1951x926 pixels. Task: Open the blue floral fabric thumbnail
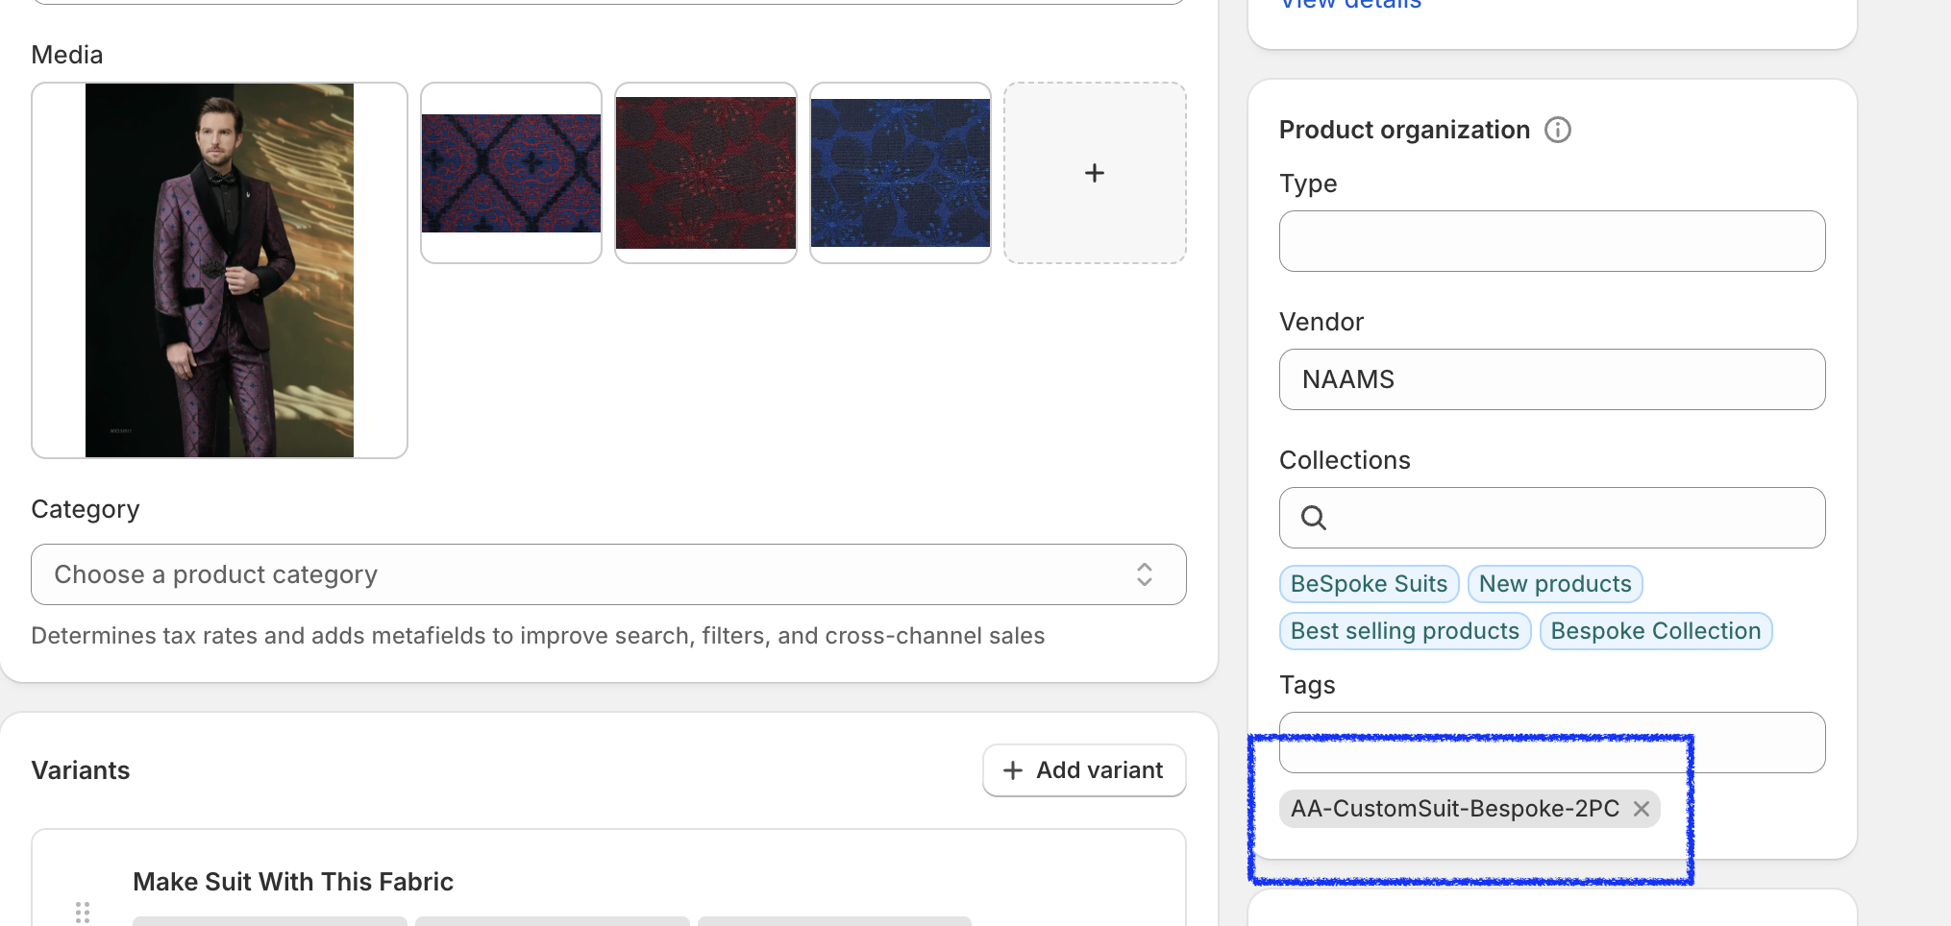click(x=901, y=173)
